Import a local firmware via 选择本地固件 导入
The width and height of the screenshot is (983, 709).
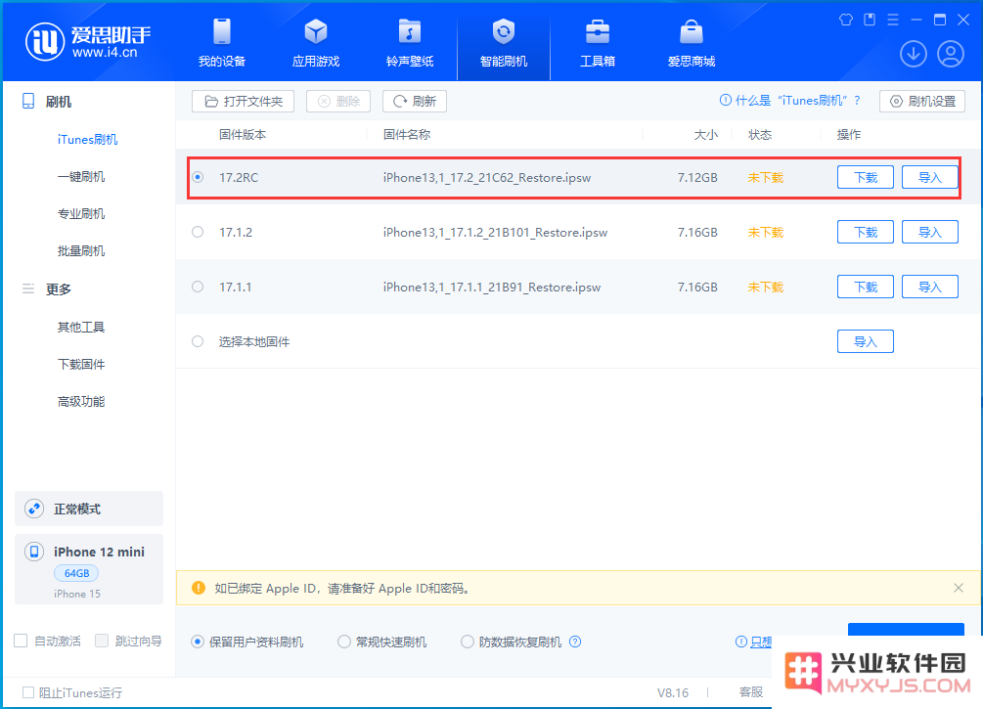(866, 341)
